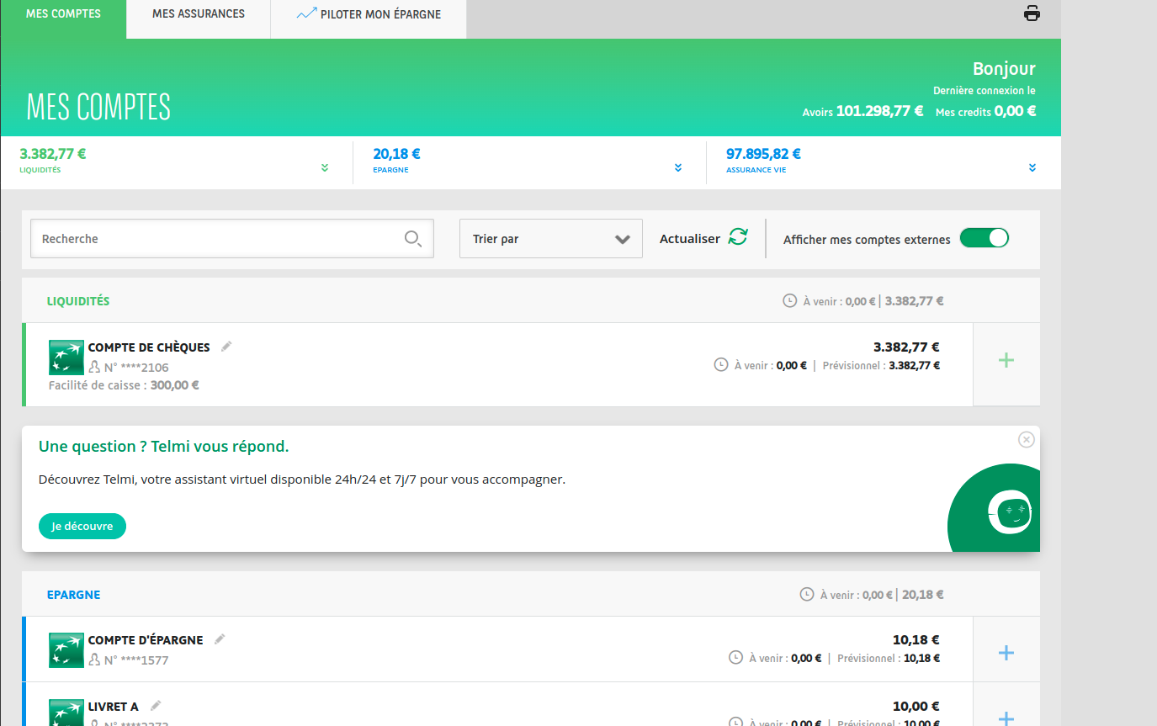Screen dimensions: 1157x726
Task: Click the chart icon in Piloter mon épargne
Action: [306, 13]
